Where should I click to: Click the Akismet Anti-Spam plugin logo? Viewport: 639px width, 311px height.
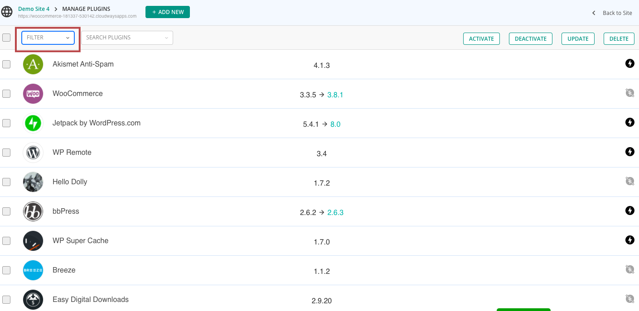click(x=33, y=64)
